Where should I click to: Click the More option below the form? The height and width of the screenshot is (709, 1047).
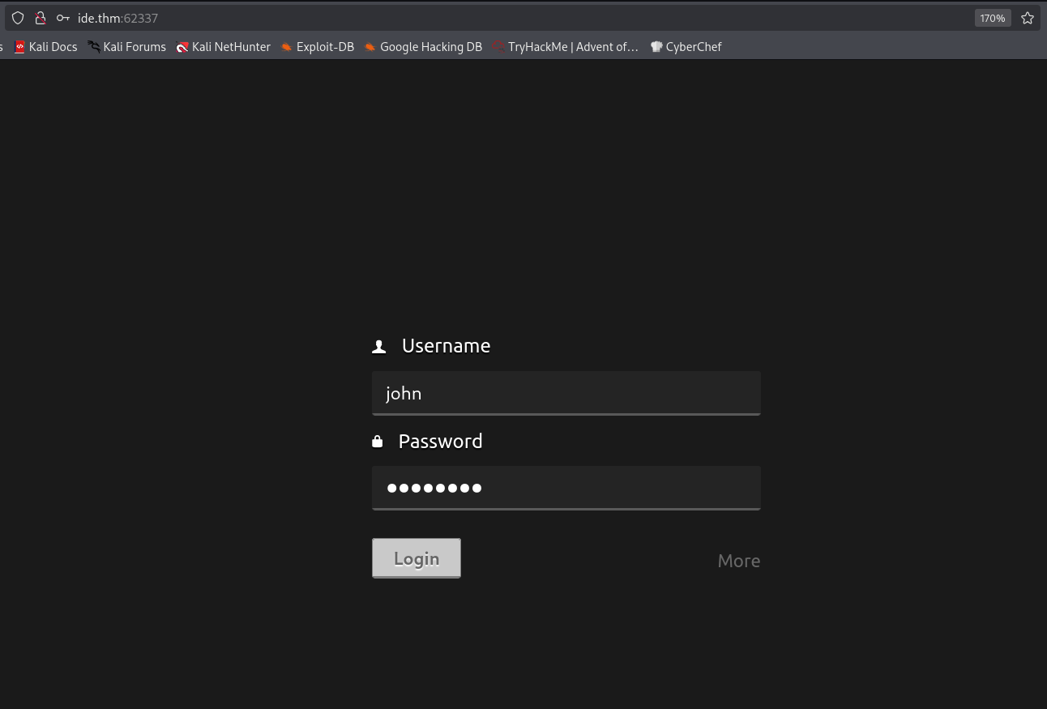tap(738, 560)
